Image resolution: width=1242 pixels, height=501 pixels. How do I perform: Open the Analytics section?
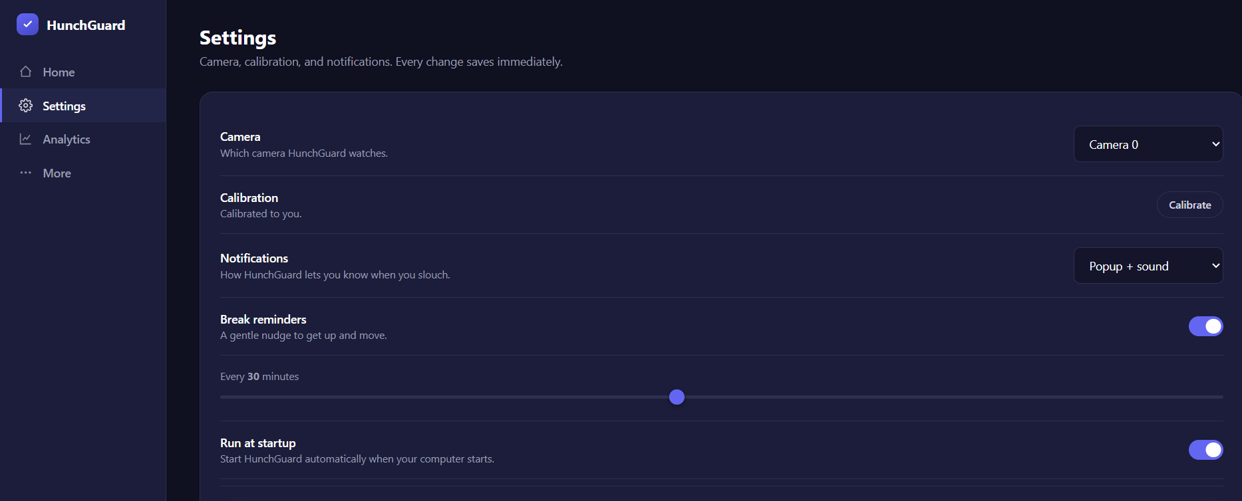click(x=83, y=139)
